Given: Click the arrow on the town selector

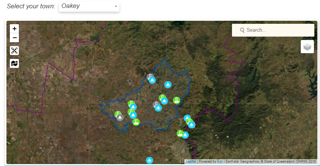Looking at the screenshot, I should point(116,7).
